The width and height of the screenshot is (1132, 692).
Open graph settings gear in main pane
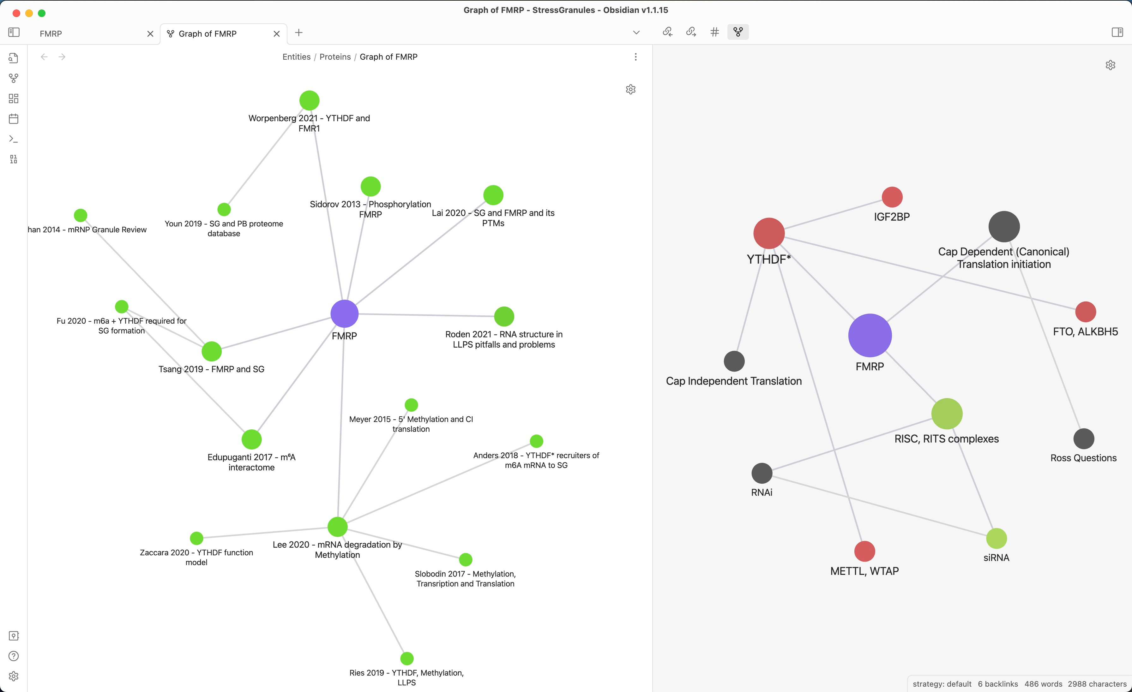point(631,89)
